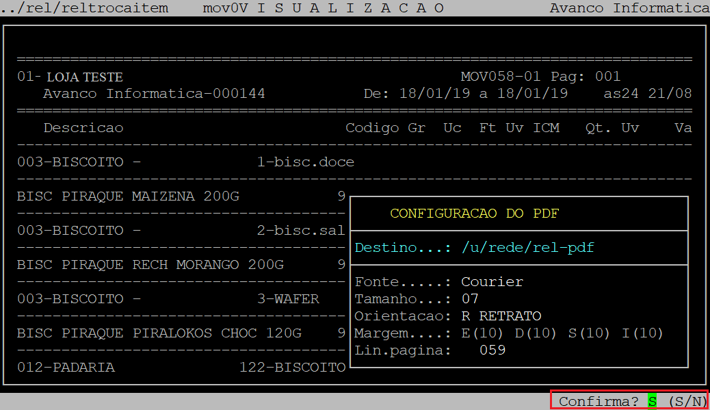710x410 pixels.
Task: Click the top margin S(10) value
Action: point(588,333)
